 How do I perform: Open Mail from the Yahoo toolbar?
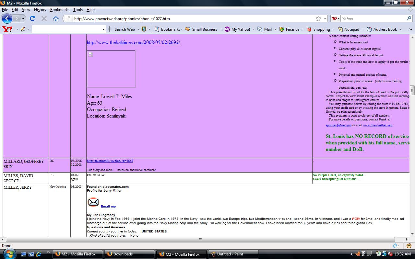(x=265, y=29)
